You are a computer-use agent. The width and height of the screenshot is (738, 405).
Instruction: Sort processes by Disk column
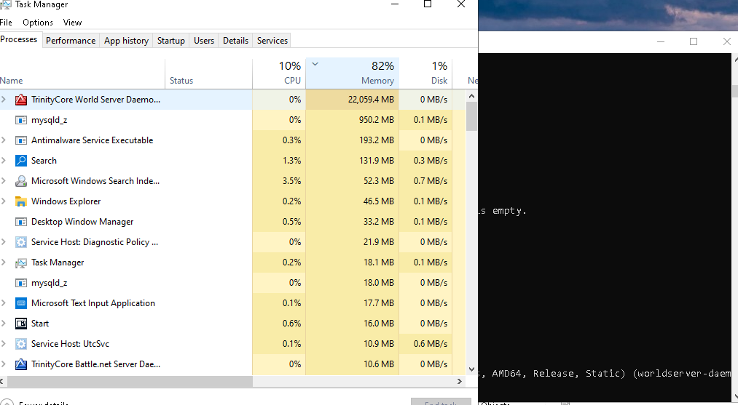click(425, 73)
